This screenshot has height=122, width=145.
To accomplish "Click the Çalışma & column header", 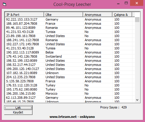I will [x=122, y=15].
